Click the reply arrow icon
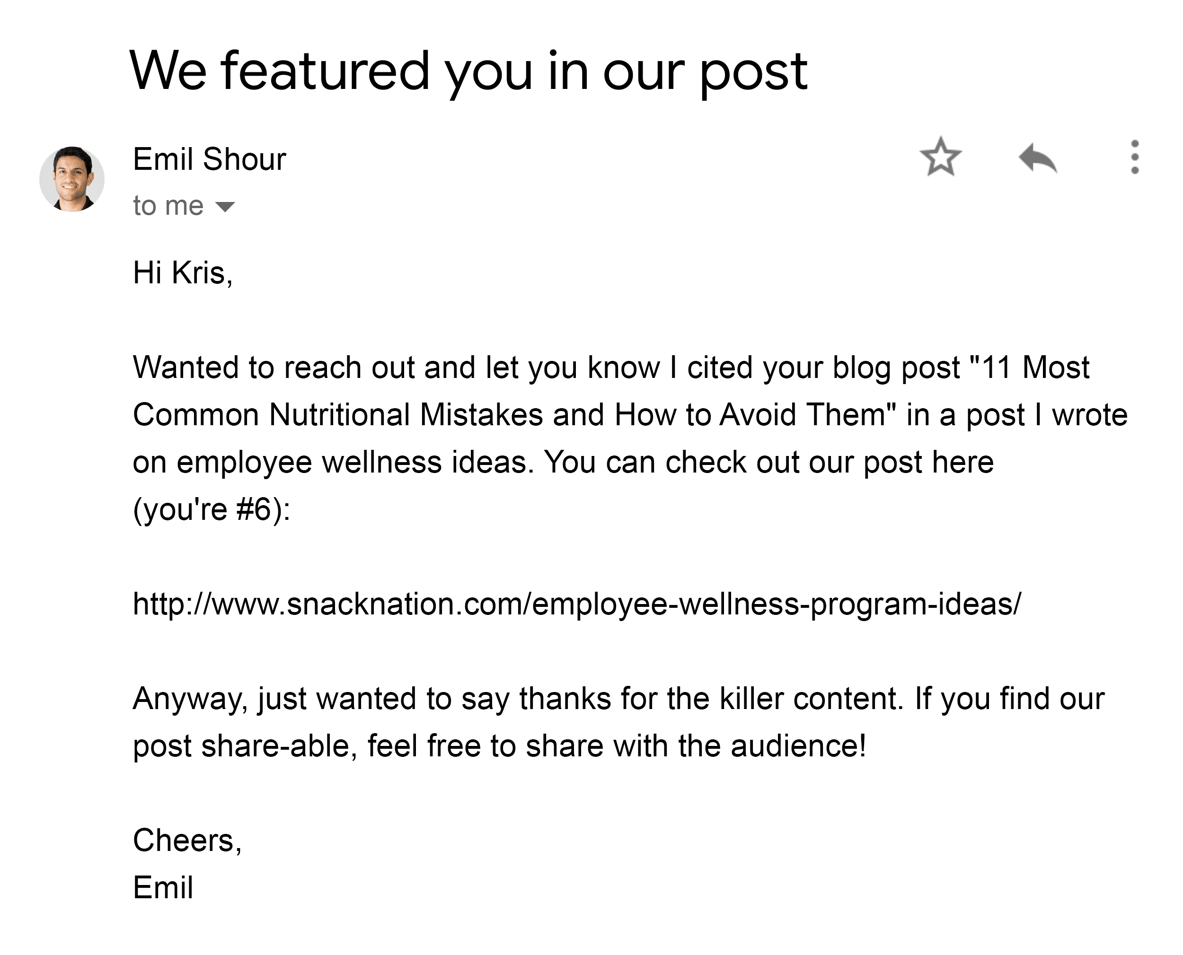The image size is (1183, 955). pos(1038,158)
